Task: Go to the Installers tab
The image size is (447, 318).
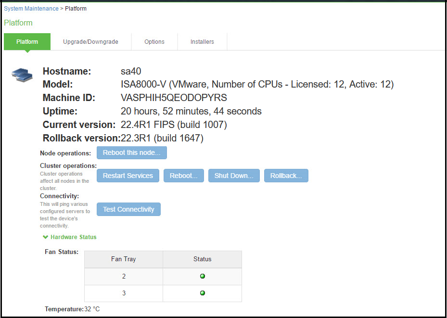Action: coord(202,42)
